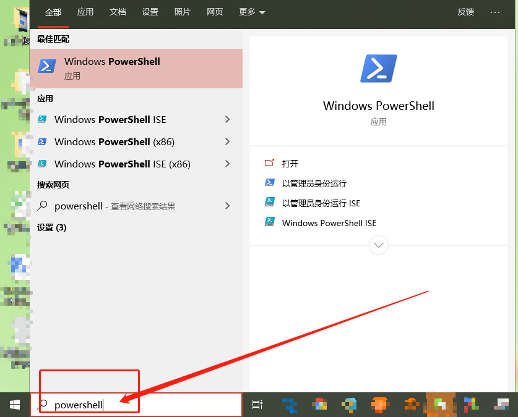Click the magnifier icon in the search box
518x417 pixels.
pyautogui.click(x=43, y=404)
